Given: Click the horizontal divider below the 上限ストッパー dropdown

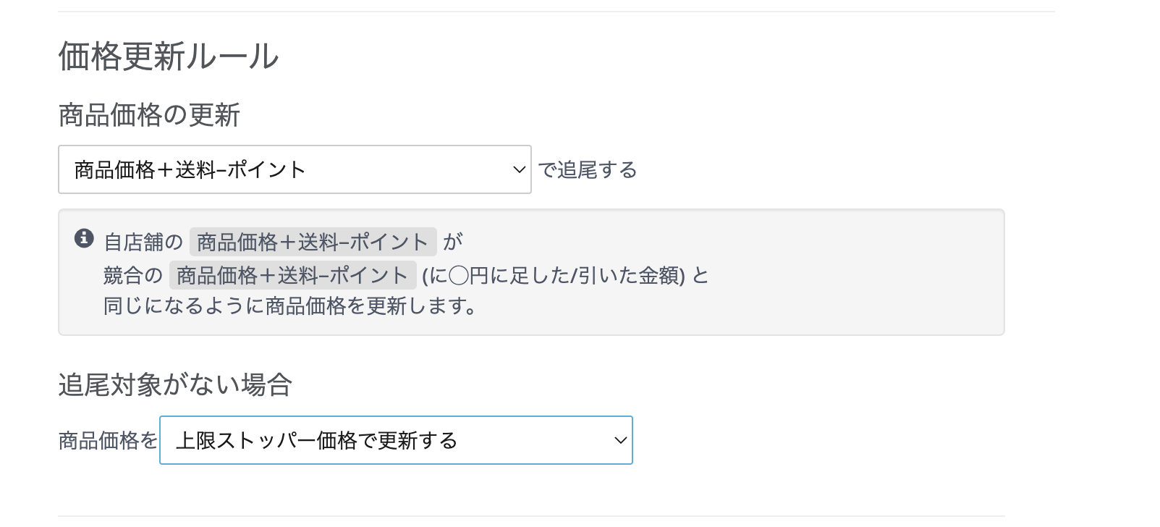Looking at the screenshot, I should click(531, 516).
